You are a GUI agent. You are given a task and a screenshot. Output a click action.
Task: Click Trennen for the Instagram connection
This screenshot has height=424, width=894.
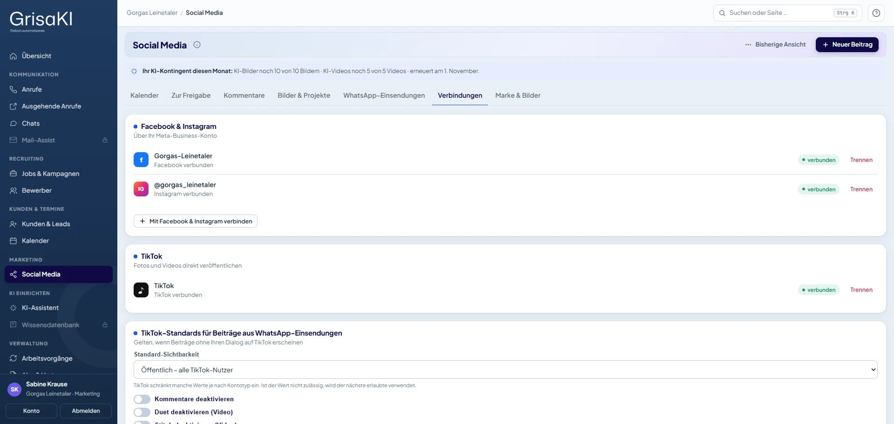(x=861, y=189)
